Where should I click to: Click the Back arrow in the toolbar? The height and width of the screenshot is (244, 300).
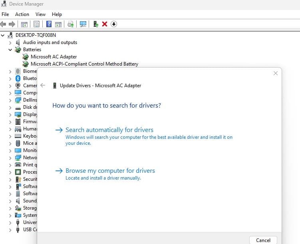tap(3, 24)
